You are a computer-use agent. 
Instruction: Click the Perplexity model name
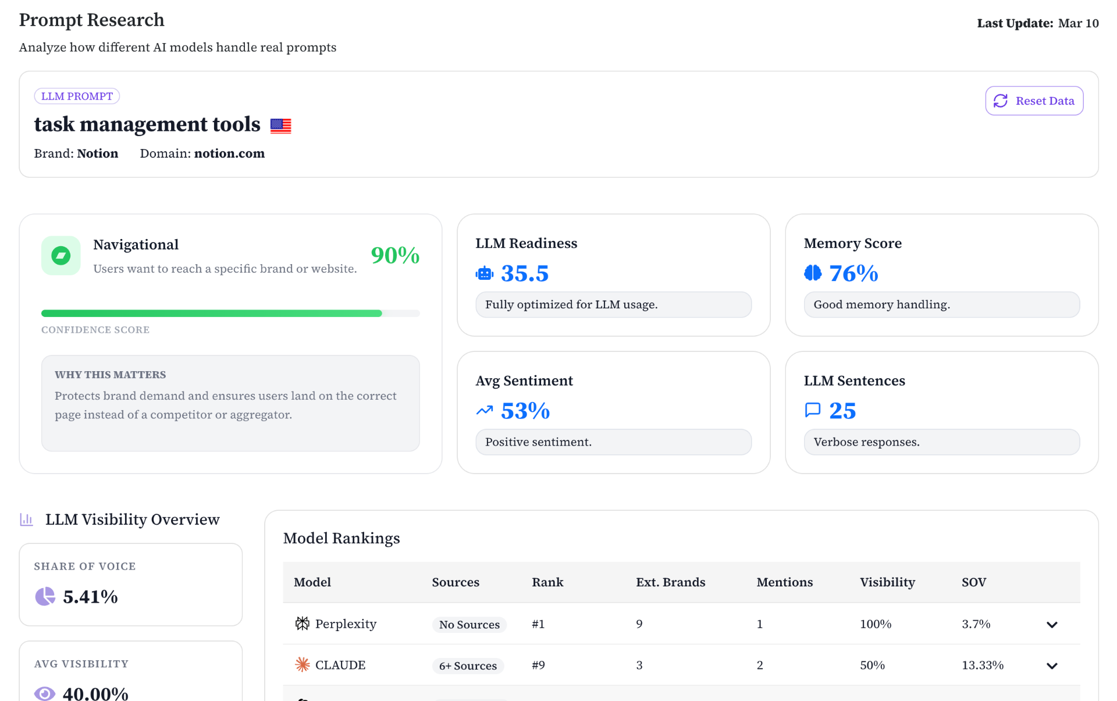click(x=346, y=624)
